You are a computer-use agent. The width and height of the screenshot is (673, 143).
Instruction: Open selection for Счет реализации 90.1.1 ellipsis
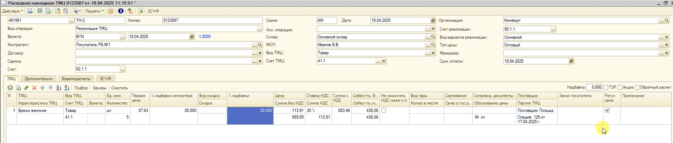pyautogui.click(x=553, y=29)
